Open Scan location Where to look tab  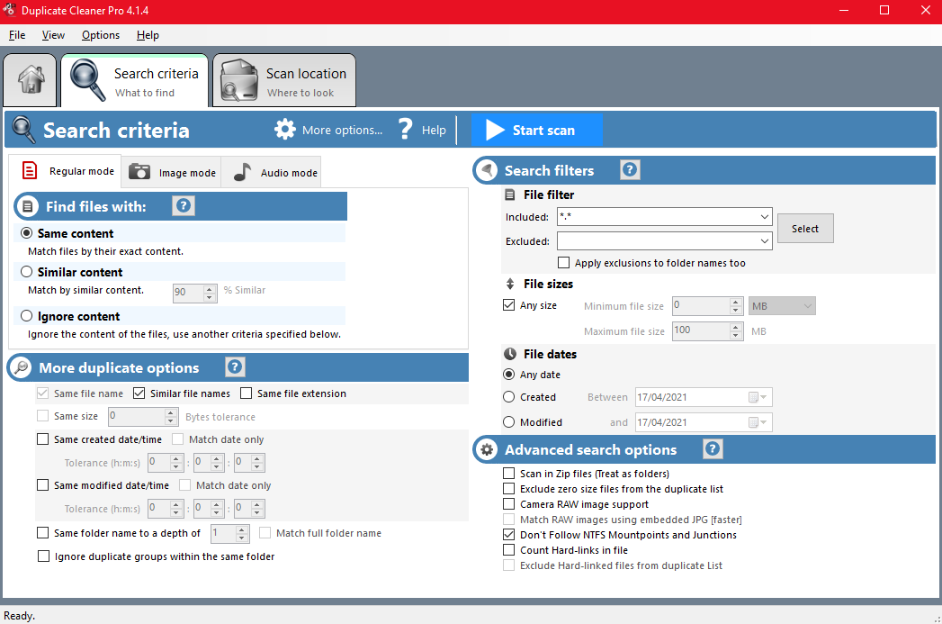pos(284,80)
